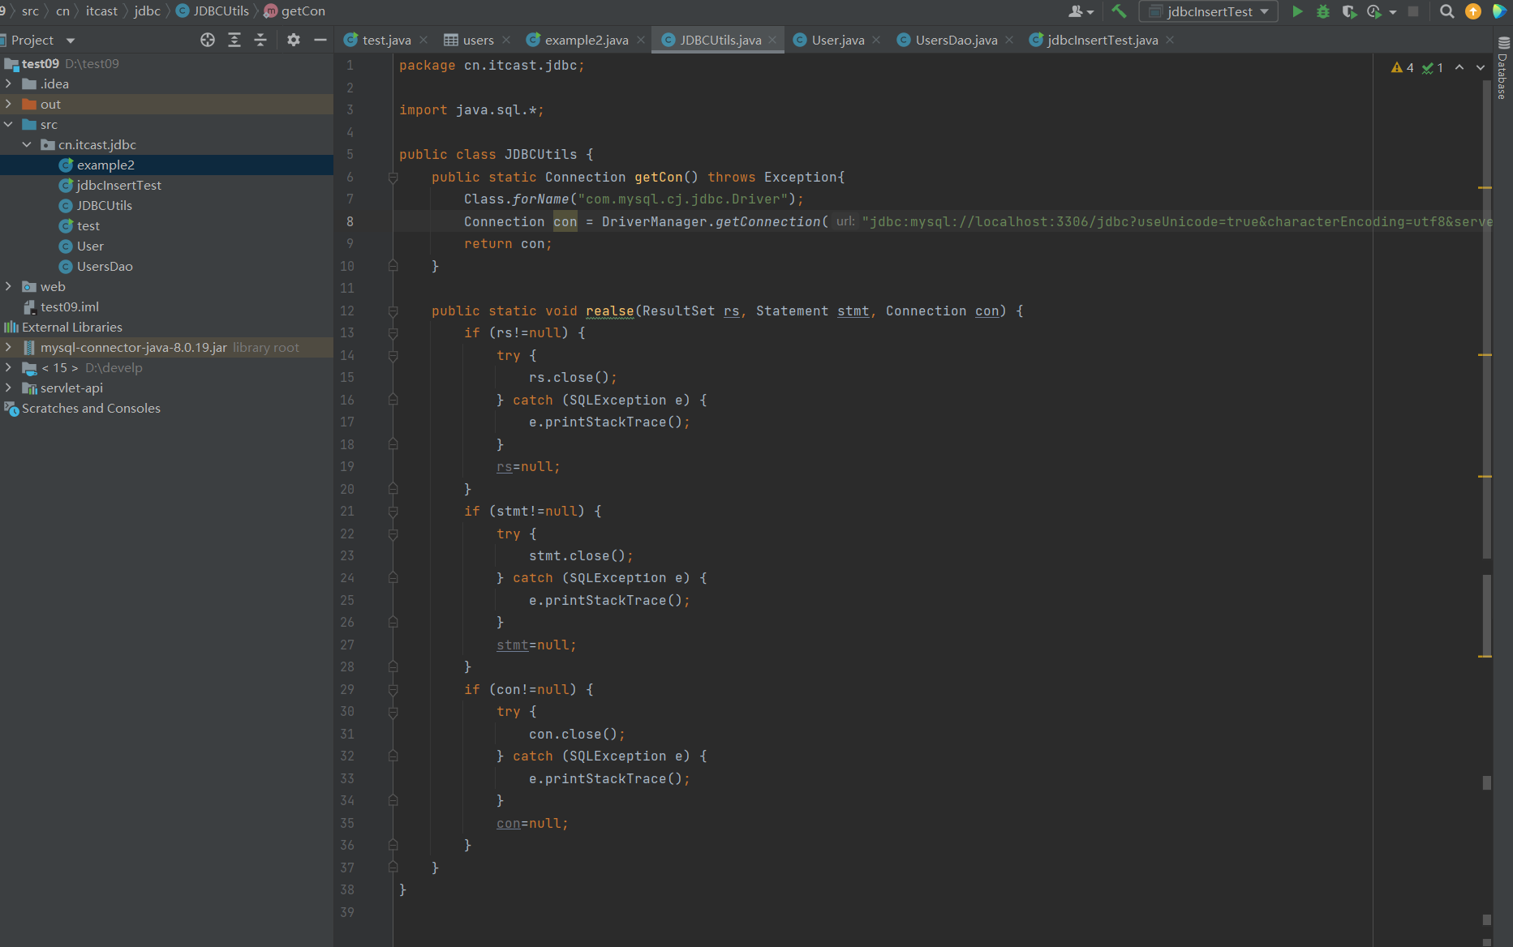Screen dimensions: 1513x947
Task: Start debugging with the bug icon
Action: [1323, 11]
